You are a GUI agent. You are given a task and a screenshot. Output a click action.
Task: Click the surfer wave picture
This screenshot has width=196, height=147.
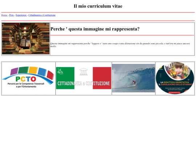pos(134,78)
